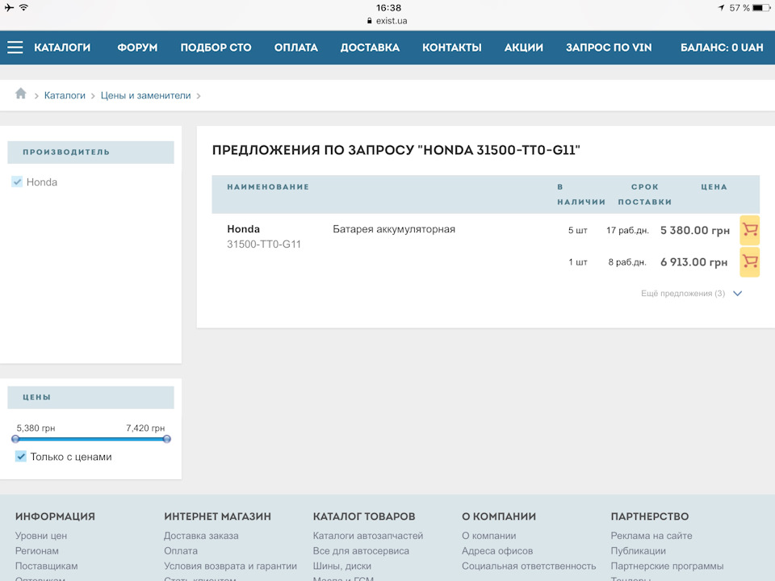
Task: Uncheck the Honda manufacturer checkbox
Action: click(x=17, y=182)
